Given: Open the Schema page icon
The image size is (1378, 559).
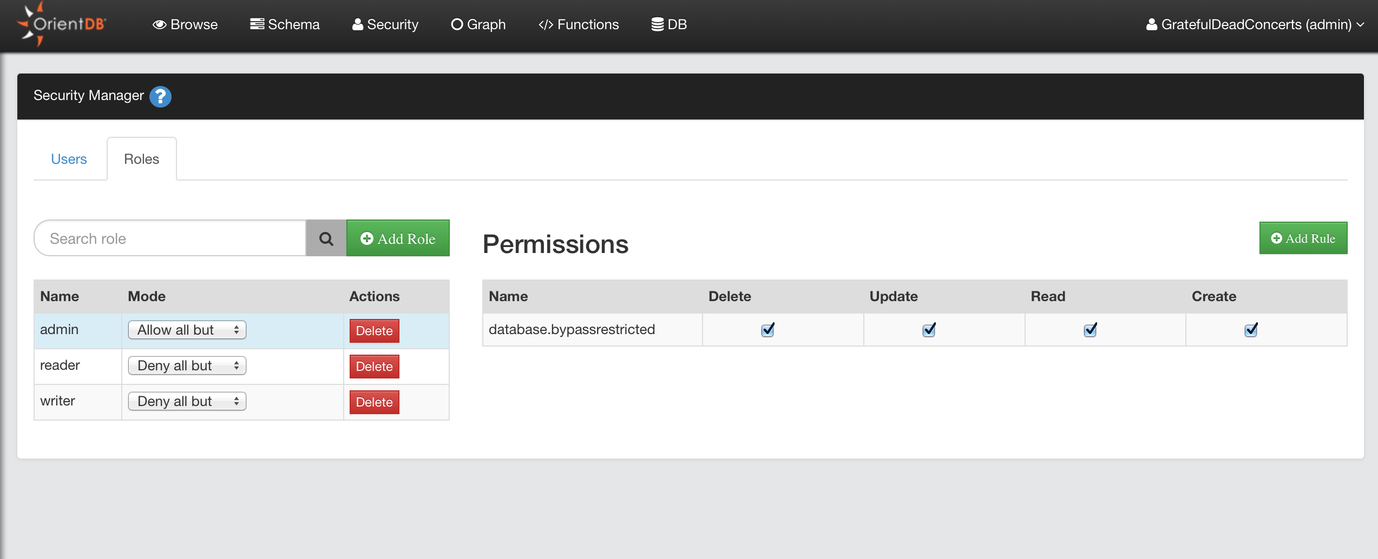Looking at the screenshot, I should tap(257, 24).
